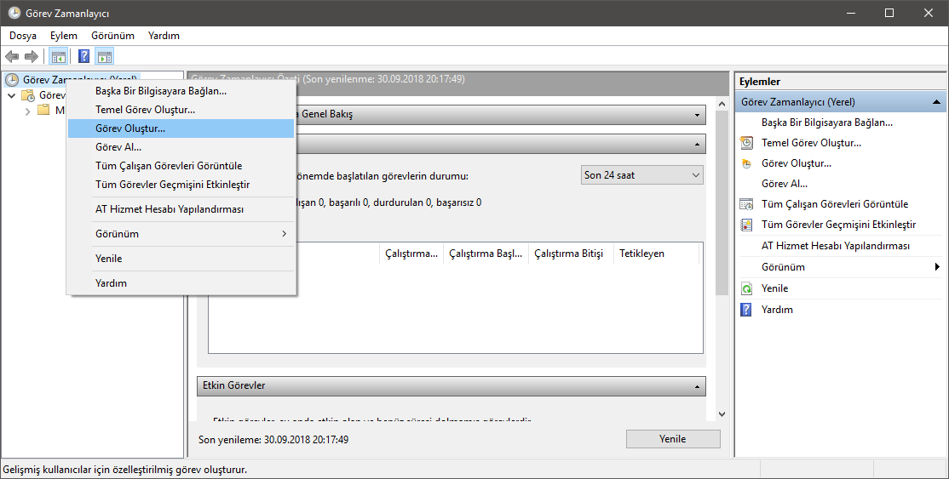Open the Yardım menu in menu bar

(164, 36)
